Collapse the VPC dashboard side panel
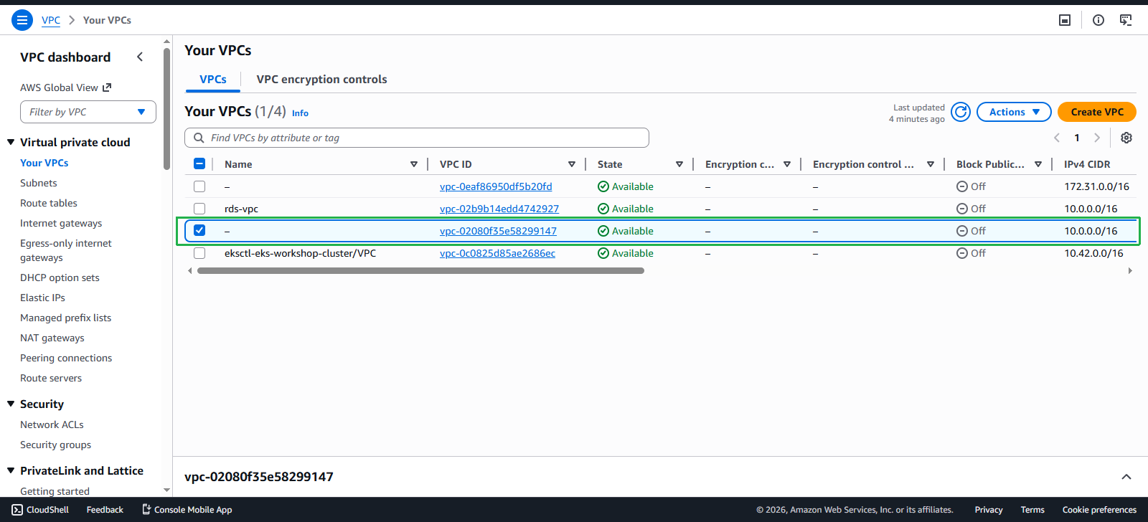Viewport: 1148px width, 522px height. 140,57
